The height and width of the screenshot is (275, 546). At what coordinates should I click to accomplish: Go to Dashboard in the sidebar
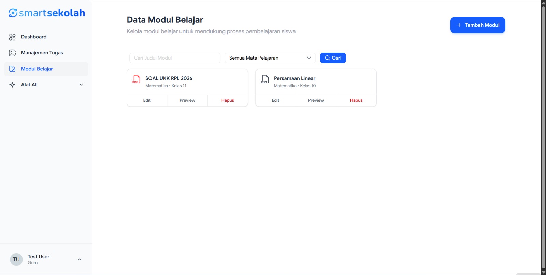[x=34, y=37]
